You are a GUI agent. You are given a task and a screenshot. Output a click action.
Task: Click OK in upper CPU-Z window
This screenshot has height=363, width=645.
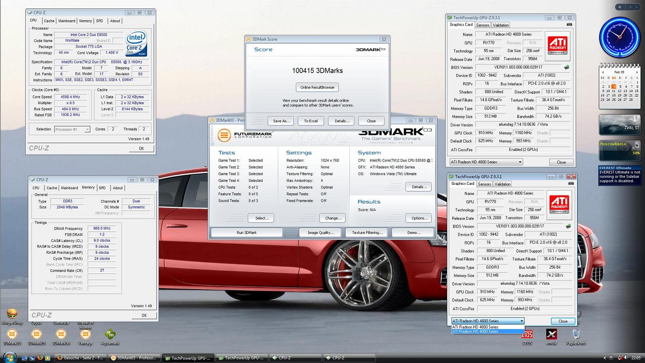tap(142, 148)
